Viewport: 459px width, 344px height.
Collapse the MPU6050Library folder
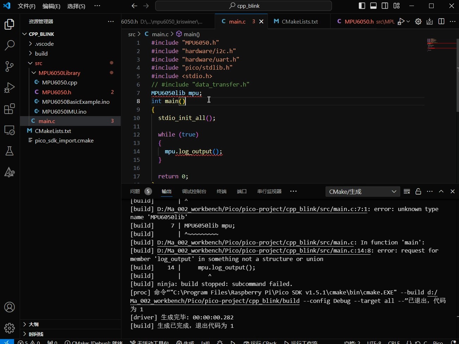70,73
